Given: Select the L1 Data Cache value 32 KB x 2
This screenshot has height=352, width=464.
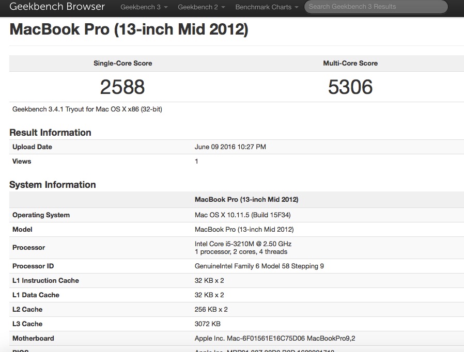Looking at the screenshot, I should point(209,295).
